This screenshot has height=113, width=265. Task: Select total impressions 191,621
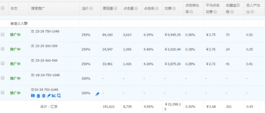coord(108,107)
